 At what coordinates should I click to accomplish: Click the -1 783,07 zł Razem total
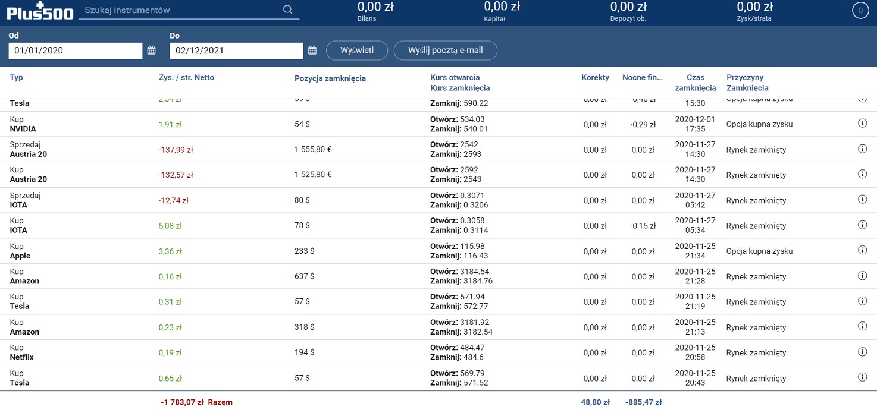click(x=196, y=402)
